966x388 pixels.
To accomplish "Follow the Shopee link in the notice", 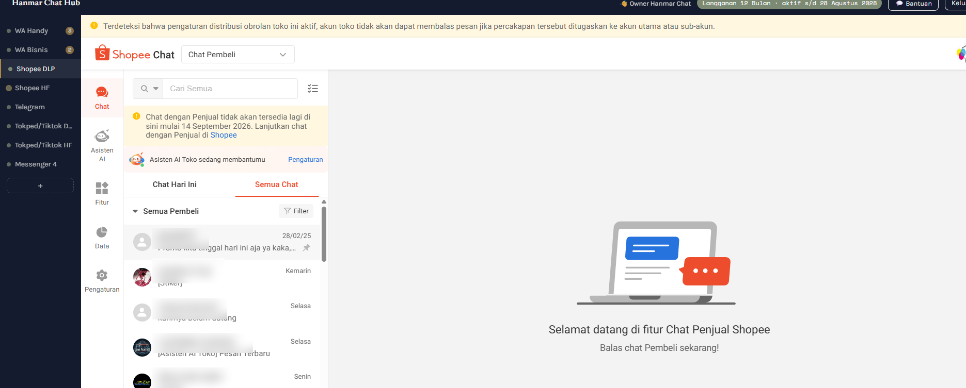I will [224, 135].
